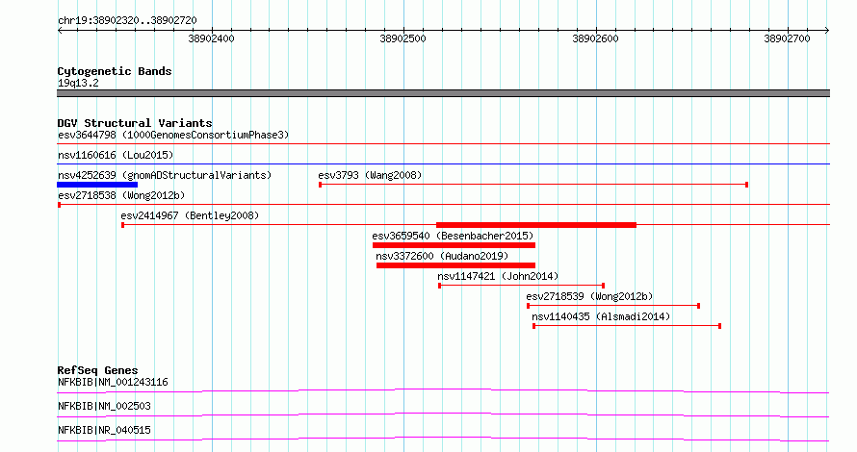Click the red esv3793 variant span line
The width and height of the screenshot is (857, 452).
coord(533,185)
